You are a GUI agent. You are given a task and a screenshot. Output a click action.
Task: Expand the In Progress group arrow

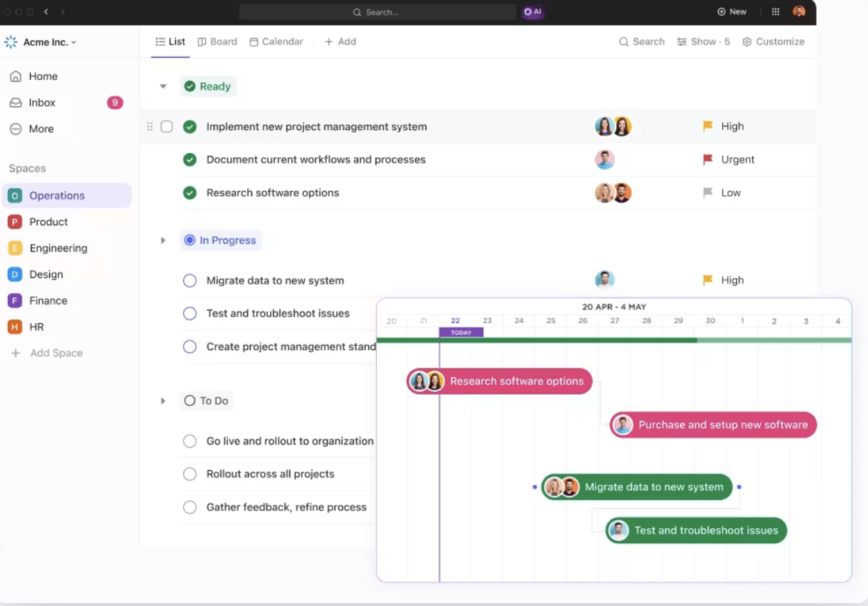163,241
